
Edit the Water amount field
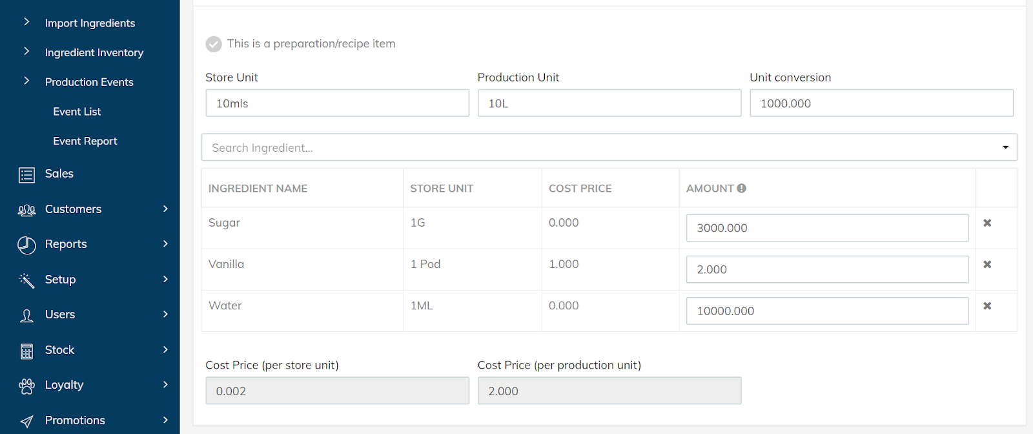coord(827,311)
